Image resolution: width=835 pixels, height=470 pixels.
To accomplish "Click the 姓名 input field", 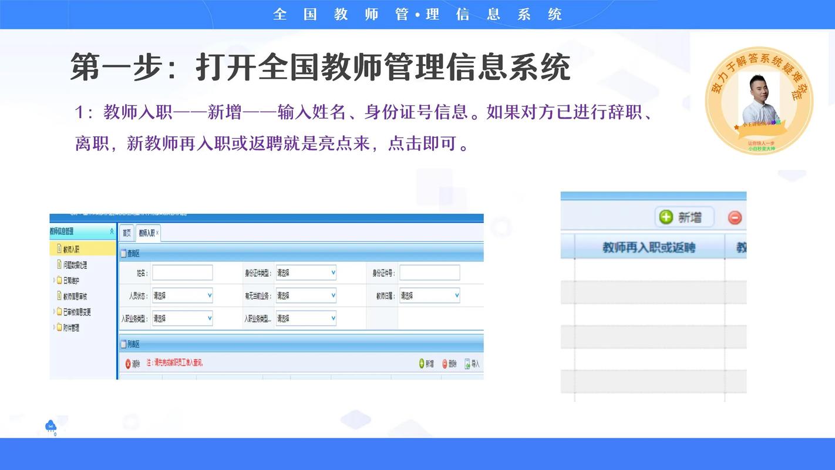I will click(x=182, y=272).
